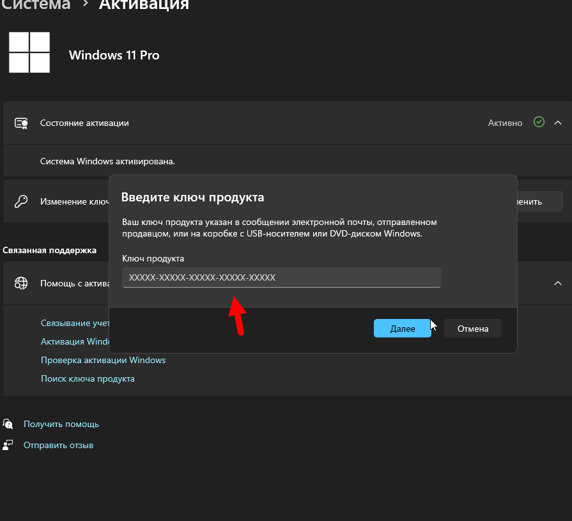Go back to Система in the breadcrumb
This screenshot has height=521, width=572.
tap(35, 5)
